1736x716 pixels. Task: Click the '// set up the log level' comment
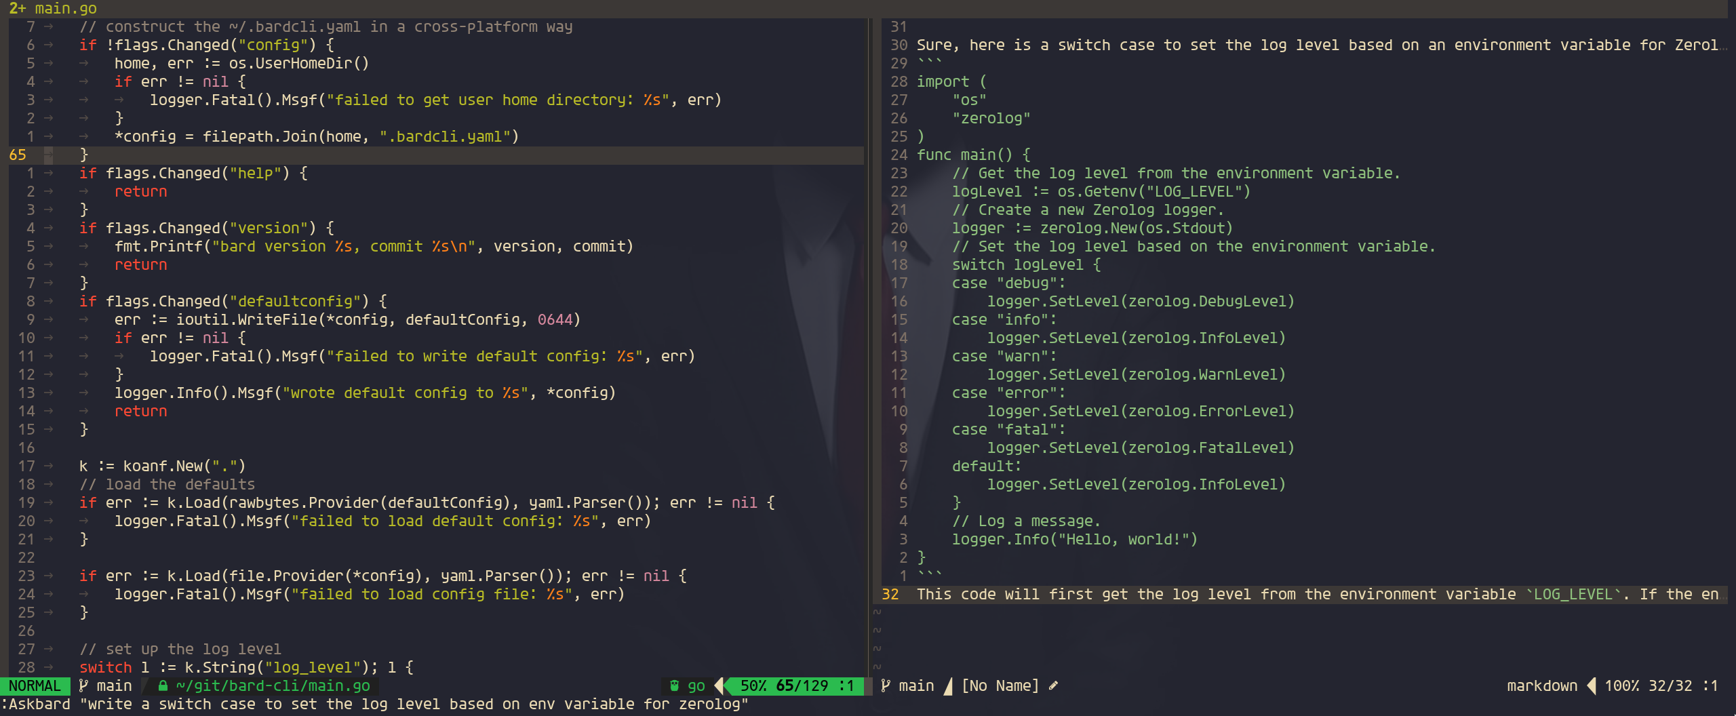(180, 649)
